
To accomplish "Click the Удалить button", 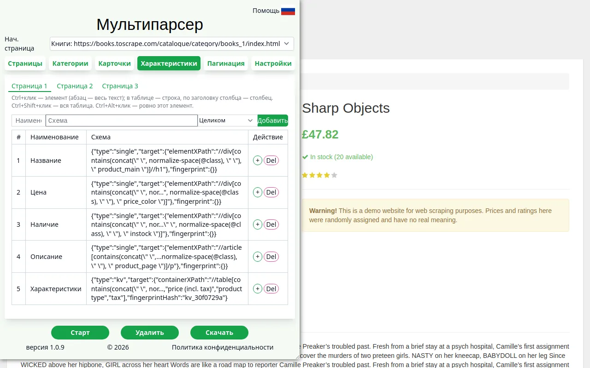I will point(150,333).
